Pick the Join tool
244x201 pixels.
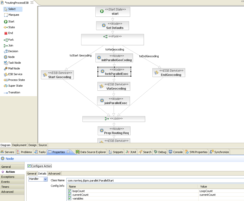click(x=9, y=45)
